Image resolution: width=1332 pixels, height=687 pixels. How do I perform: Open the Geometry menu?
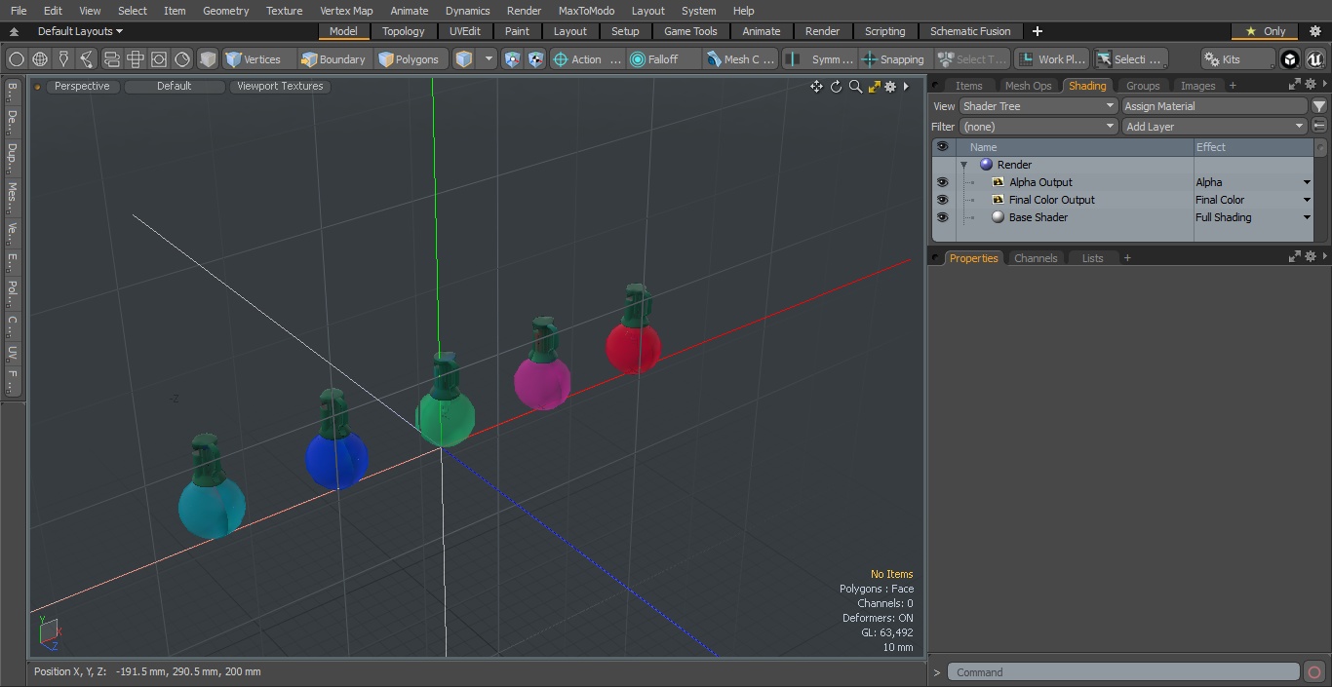[225, 11]
